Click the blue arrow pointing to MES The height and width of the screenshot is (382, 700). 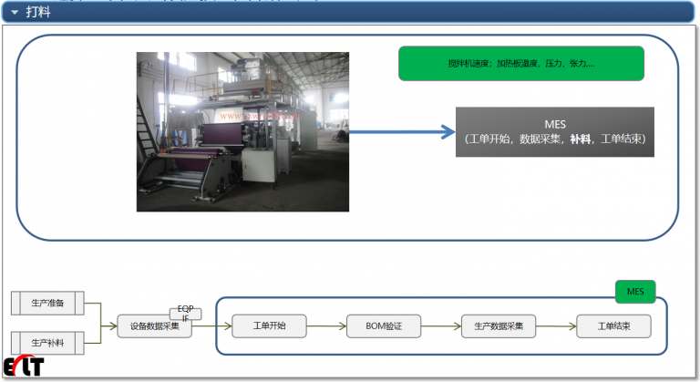tap(401, 131)
